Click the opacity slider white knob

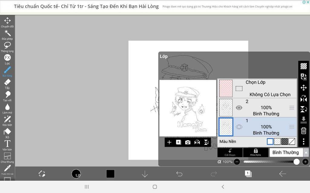296,162
